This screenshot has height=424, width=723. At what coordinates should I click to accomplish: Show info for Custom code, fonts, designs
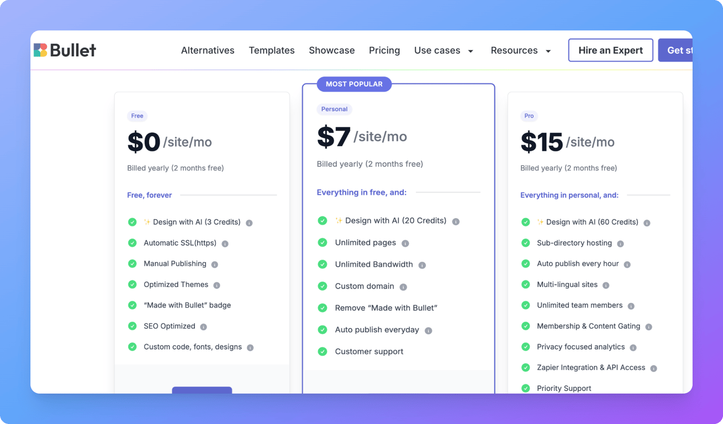(x=250, y=348)
